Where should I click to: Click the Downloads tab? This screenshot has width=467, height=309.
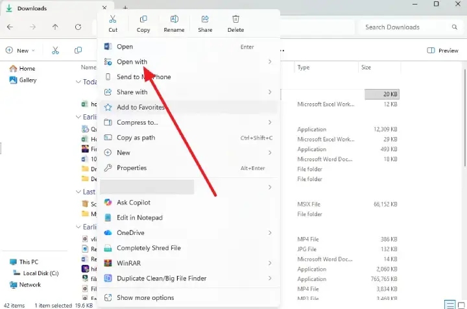pyautogui.click(x=56, y=8)
